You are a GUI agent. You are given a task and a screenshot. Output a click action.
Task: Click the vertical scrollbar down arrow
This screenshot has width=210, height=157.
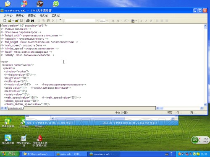(x=205, y=105)
